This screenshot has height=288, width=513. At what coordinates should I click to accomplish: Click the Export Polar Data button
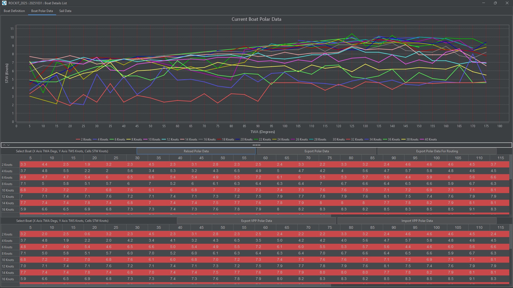(x=316, y=151)
